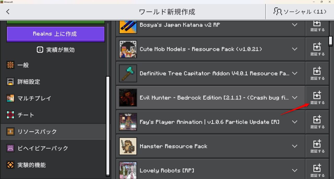This screenshot has height=179, width=334.
Task: Open the 一般 settings tab
Action: click(x=53, y=65)
